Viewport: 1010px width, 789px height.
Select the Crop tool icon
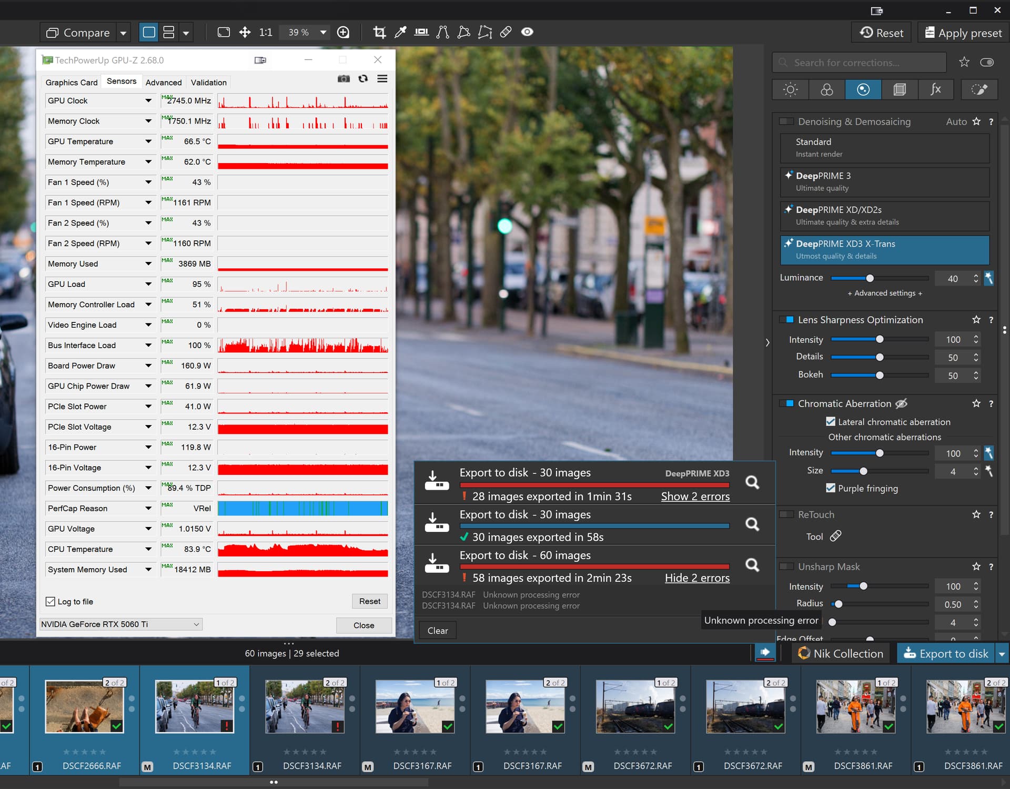[379, 32]
